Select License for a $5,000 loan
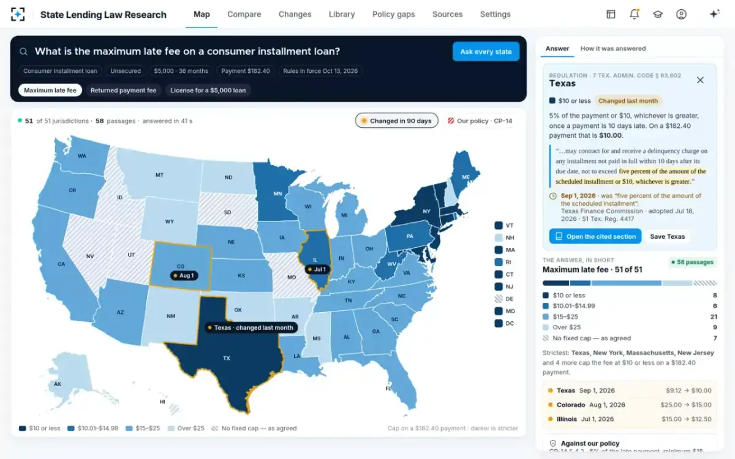 (208, 90)
